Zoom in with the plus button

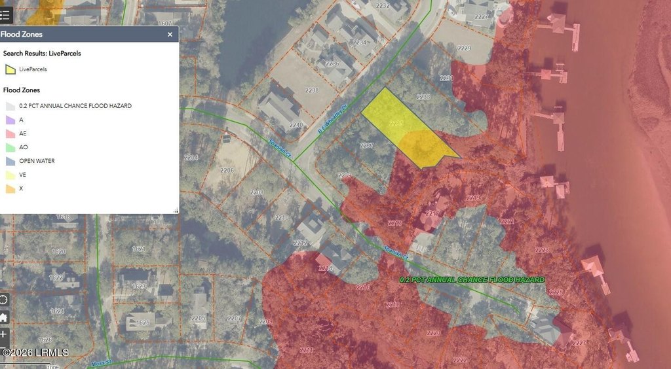[x=4, y=334]
